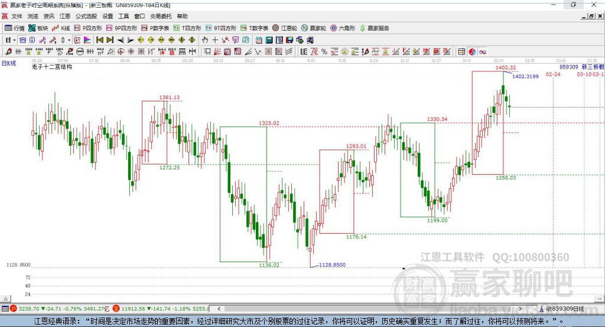Step chart left with black arrow
The image size is (605, 327).
pos(121,40)
